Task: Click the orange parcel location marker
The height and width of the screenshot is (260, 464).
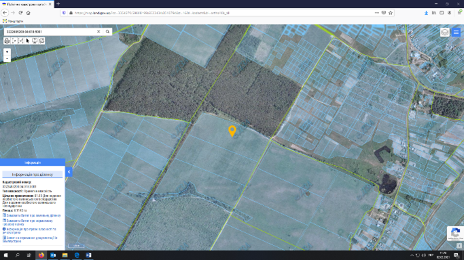Action: coord(232,131)
